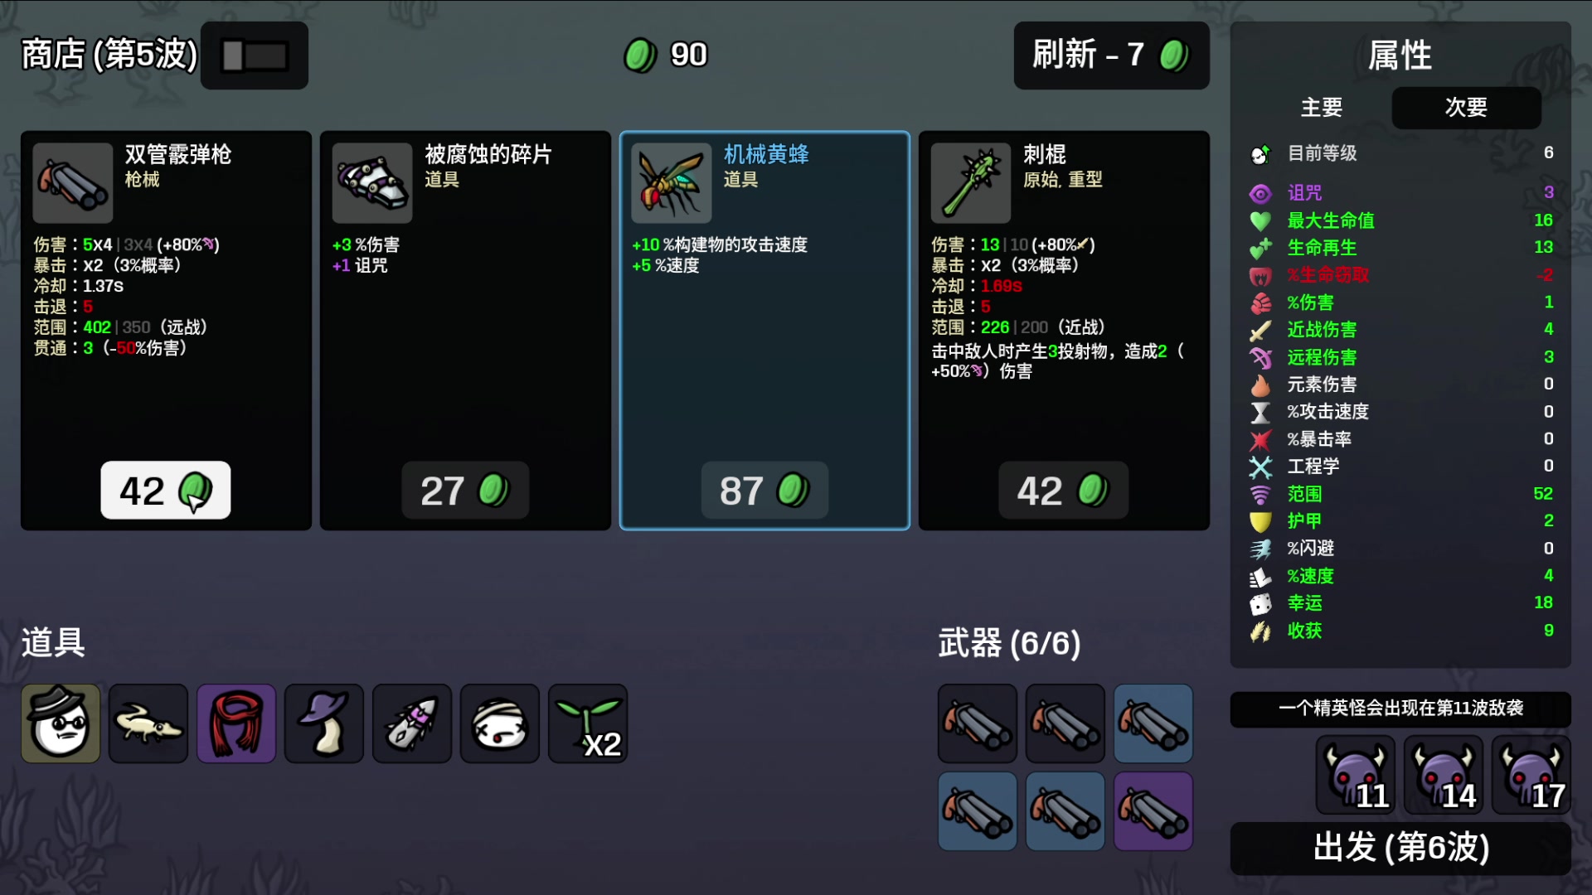Purchase the 刺棍 weapon for 42
Screen dimensions: 1592x895
point(1064,491)
